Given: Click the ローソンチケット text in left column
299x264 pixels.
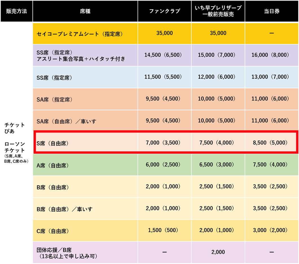Looking at the screenshot, I should [15, 147].
